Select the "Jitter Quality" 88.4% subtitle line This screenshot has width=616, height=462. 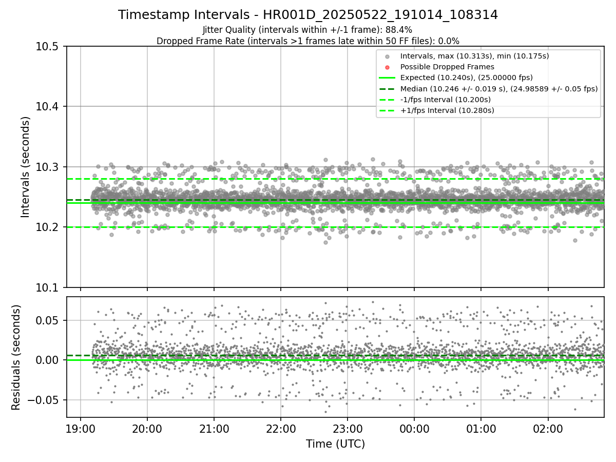[x=307, y=30]
